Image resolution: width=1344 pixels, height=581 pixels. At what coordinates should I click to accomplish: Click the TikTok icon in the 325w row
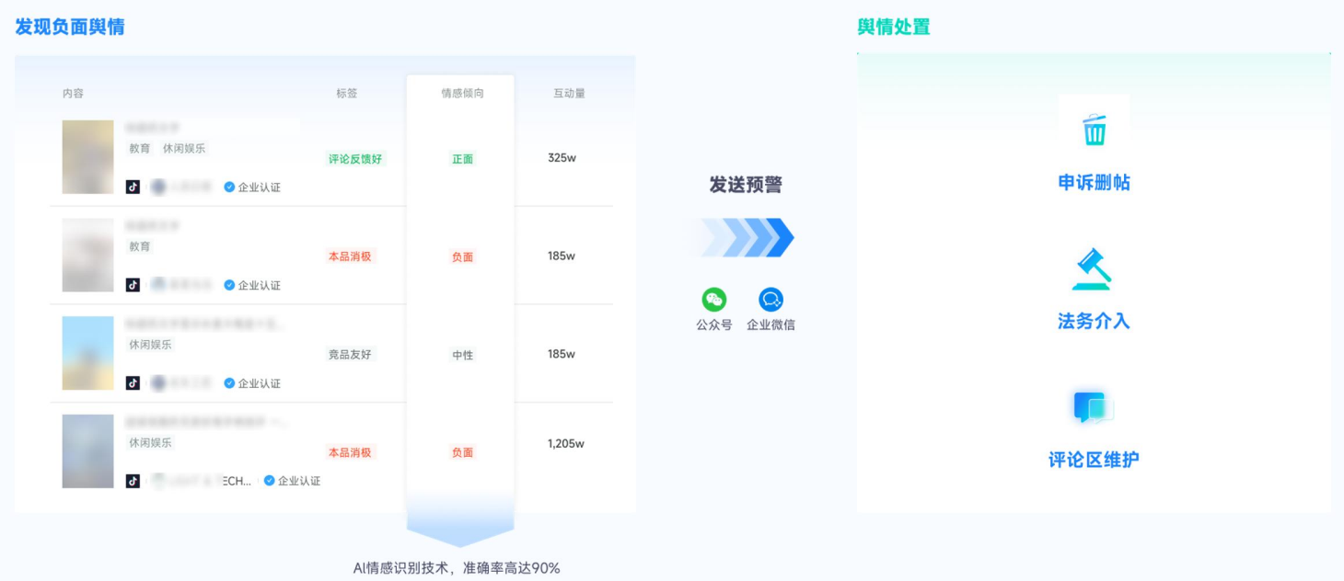pos(133,187)
